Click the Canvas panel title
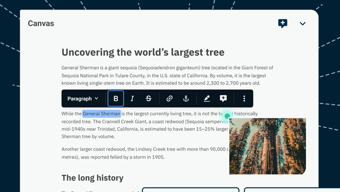340x192 pixels. click(x=41, y=23)
